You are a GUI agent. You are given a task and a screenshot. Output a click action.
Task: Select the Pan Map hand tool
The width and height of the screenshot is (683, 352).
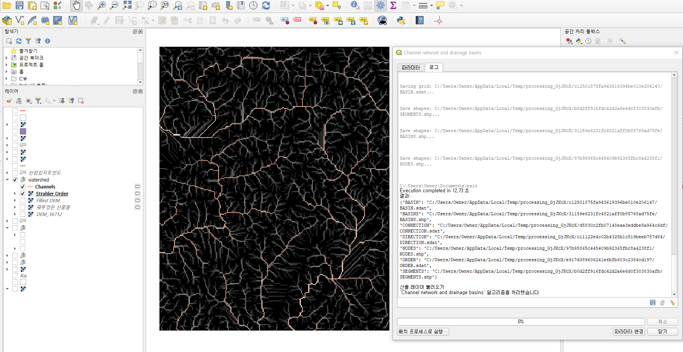(x=76, y=5)
